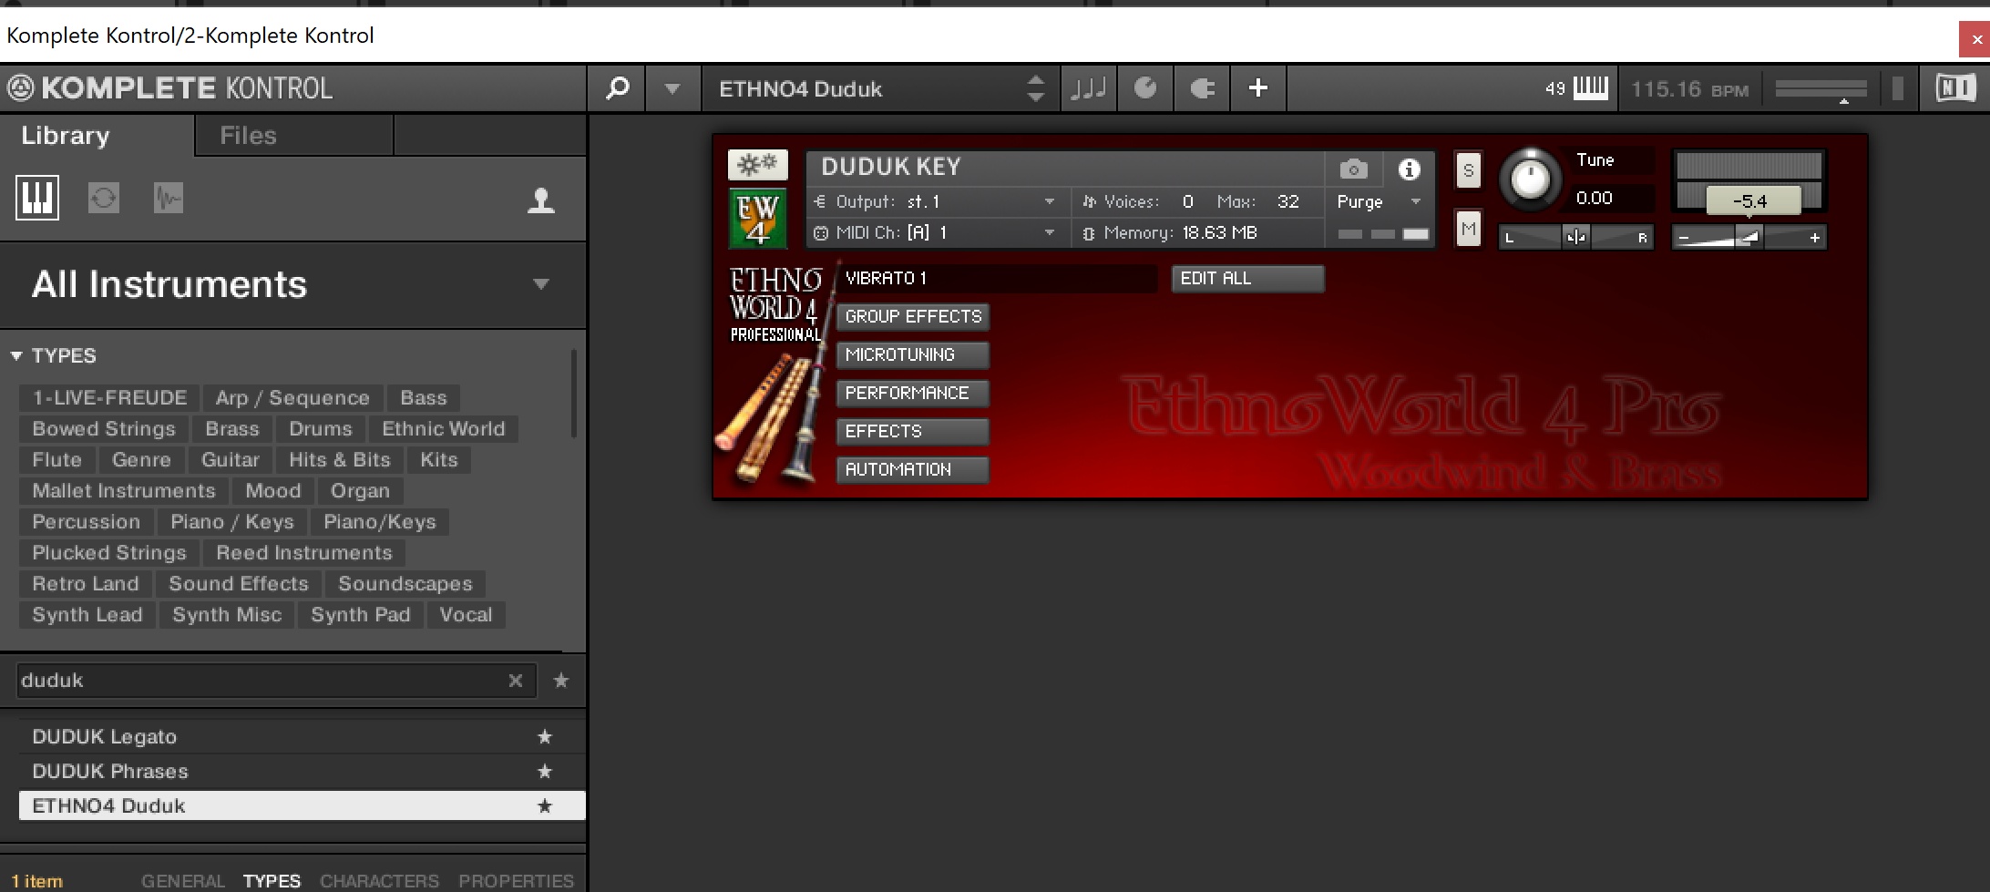Toggle the Mute M button
Viewport: 1990px width, 892px height.
[x=1468, y=229]
